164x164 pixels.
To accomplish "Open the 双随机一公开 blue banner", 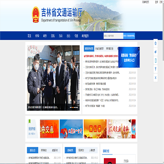I will pos(71,129).
